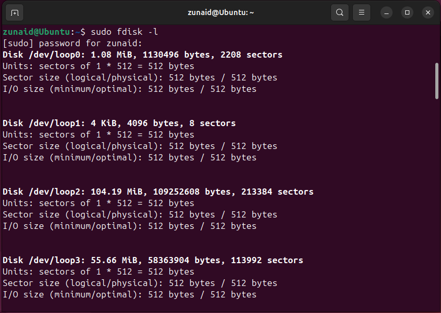Click Sector size line under /dev/loop2
The width and height of the screenshot is (441, 313).
(140, 214)
